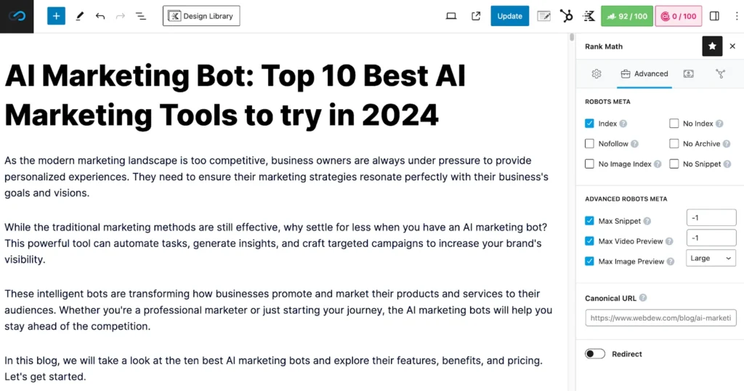The image size is (744, 391).
Task: Click the blue Update button
Action: (x=509, y=16)
